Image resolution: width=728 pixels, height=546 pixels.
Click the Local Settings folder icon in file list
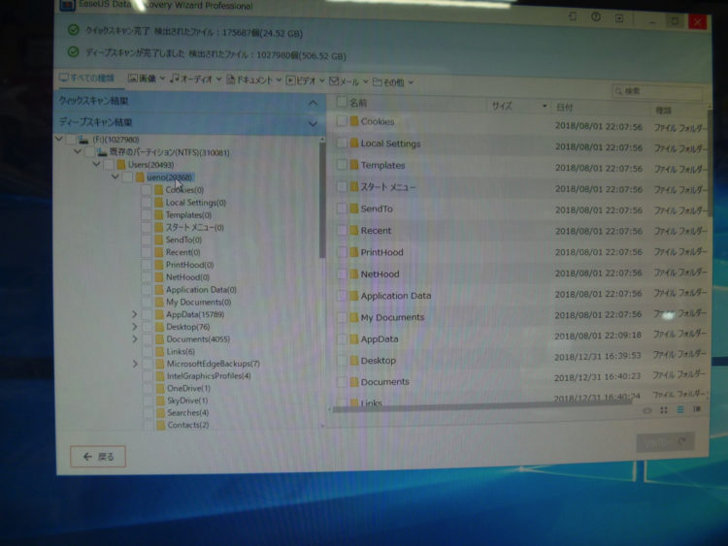353,143
